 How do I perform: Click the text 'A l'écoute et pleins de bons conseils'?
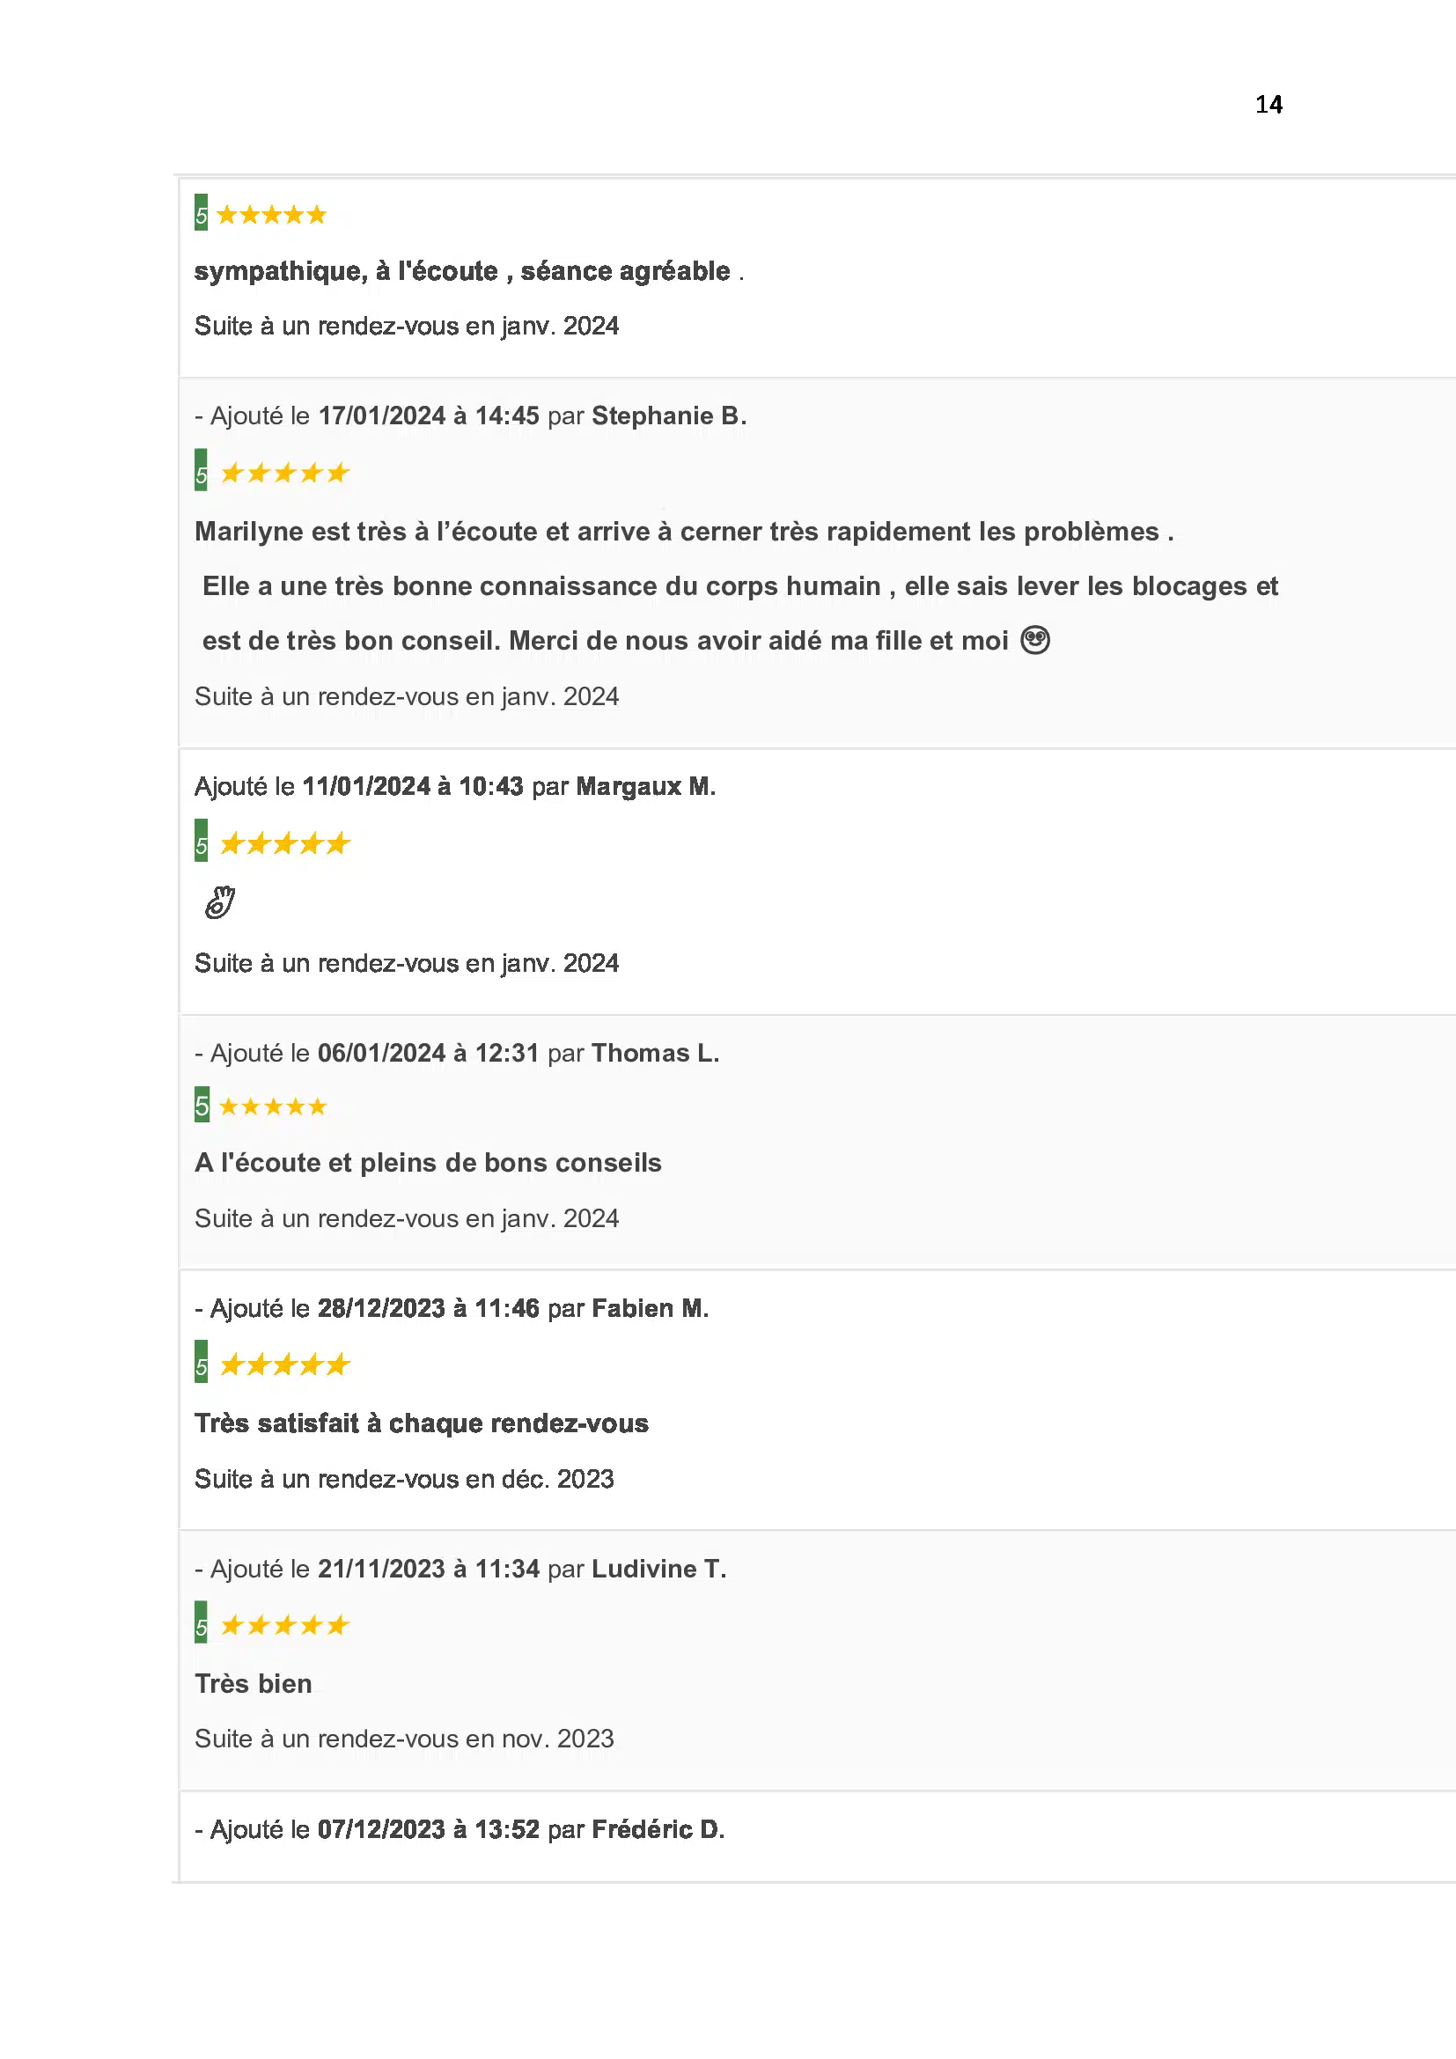(x=428, y=1163)
